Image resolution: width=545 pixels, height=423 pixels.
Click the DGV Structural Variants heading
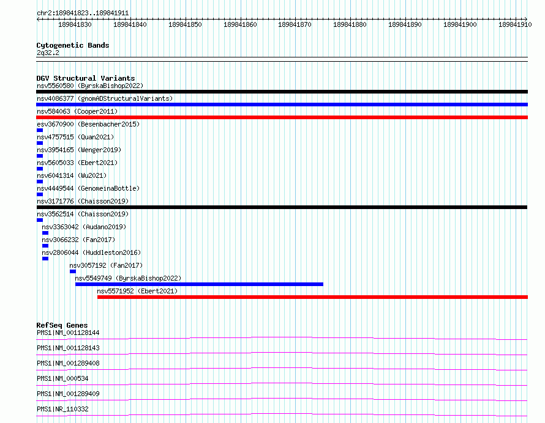tap(86, 78)
